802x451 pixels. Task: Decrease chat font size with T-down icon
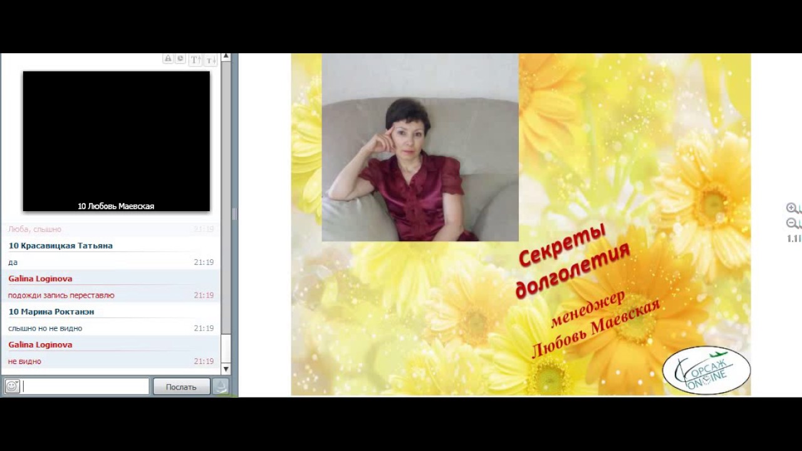[x=211, y=60]
